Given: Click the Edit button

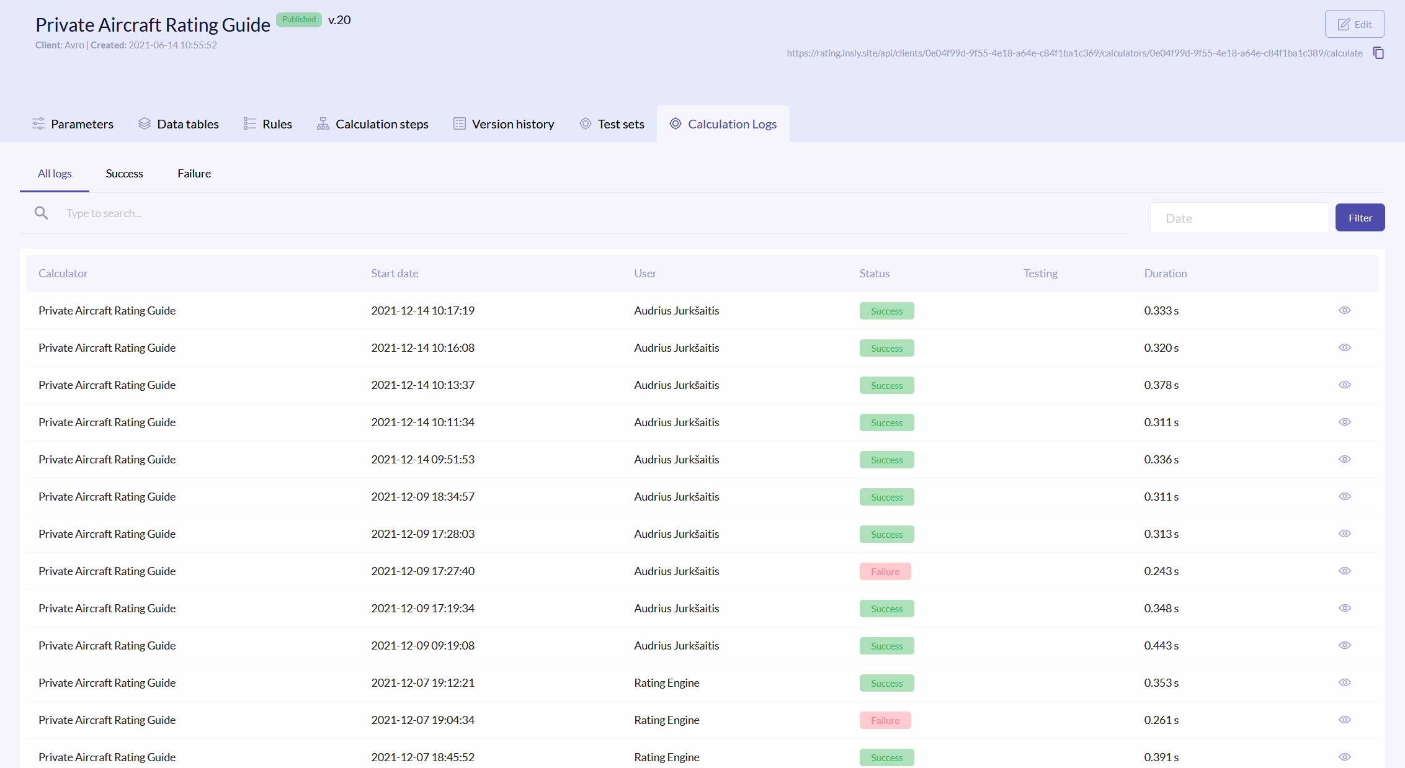Looking at the screenshot, I should click(1355, 24).
